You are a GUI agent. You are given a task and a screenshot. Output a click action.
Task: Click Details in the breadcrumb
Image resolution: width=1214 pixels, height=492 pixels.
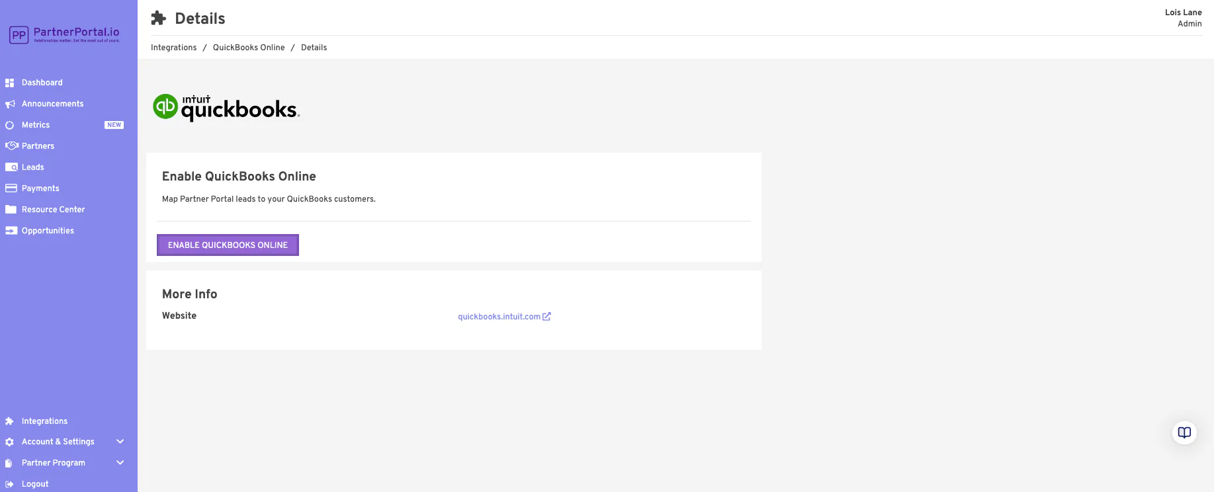point(314,48)
